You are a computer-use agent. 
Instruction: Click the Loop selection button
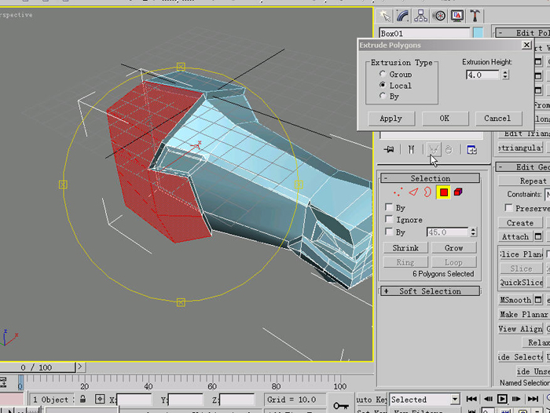(454, 262)
